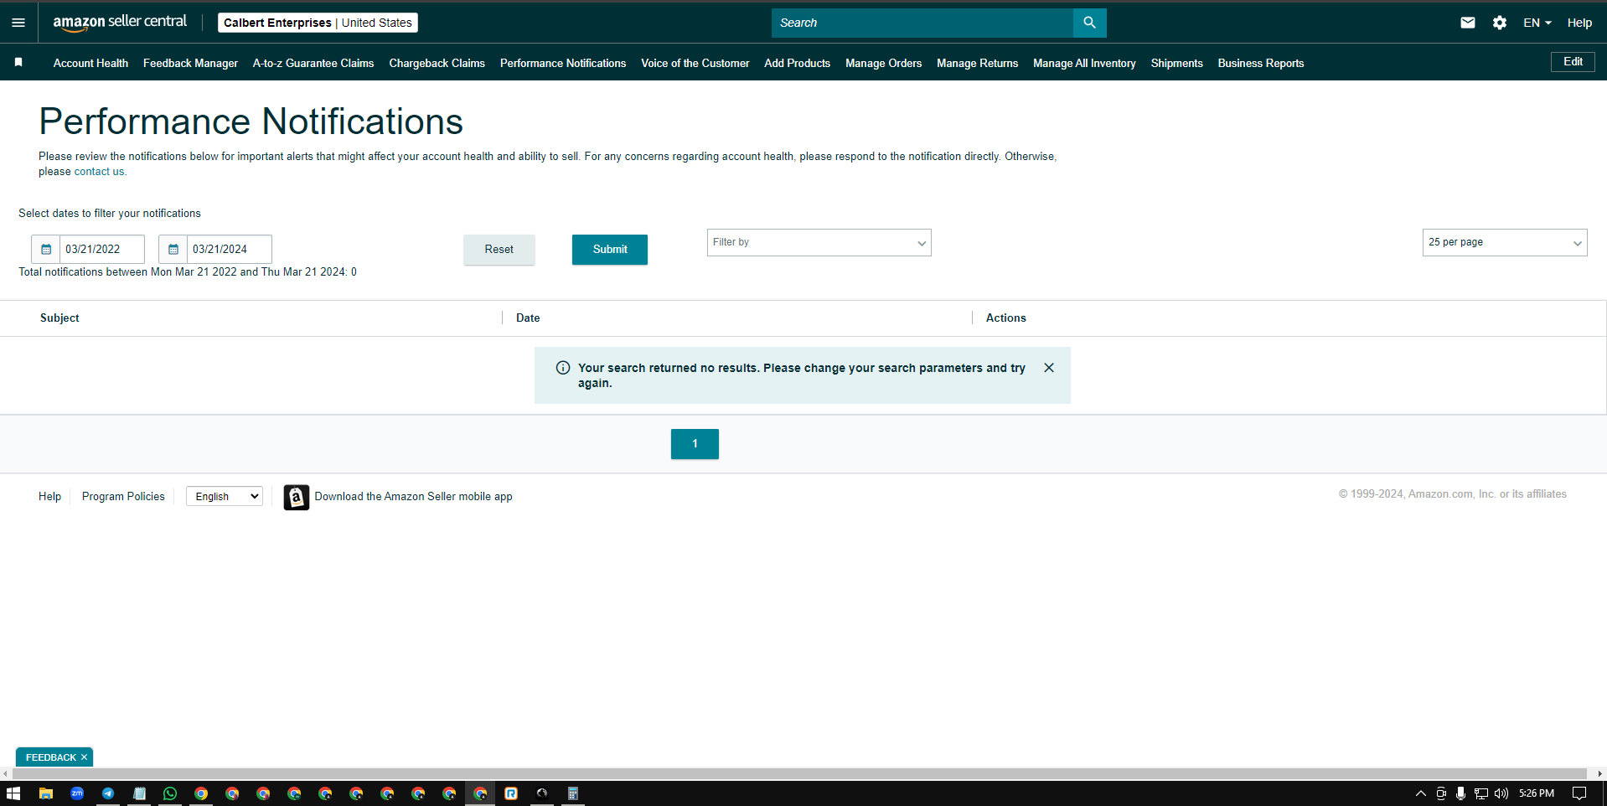The image size is (1607, 806).
Task: Click the FEEDBACK tab label
Action: 51,757
